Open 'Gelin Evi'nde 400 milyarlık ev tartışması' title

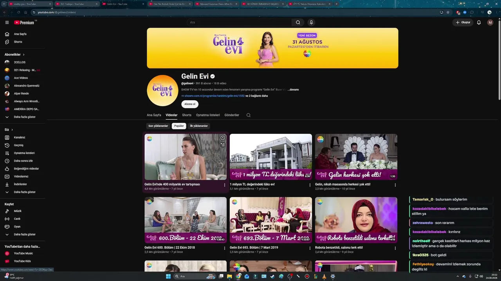click(x=172, y=184)
